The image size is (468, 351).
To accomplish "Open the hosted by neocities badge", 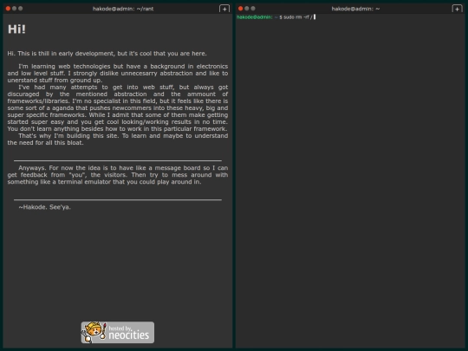I will [118, 332].
